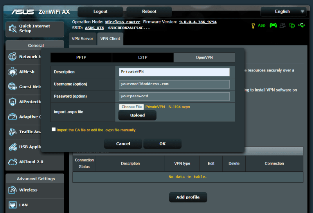Click the Logout button
Image resolution: width=313 pixels, height=213 pixels.
[x=101, y=12]
